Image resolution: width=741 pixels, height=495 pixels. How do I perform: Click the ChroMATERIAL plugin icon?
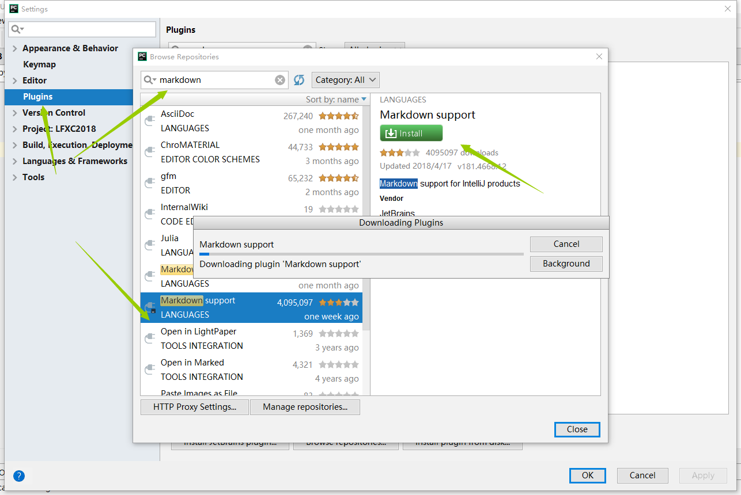coord(150,152)
